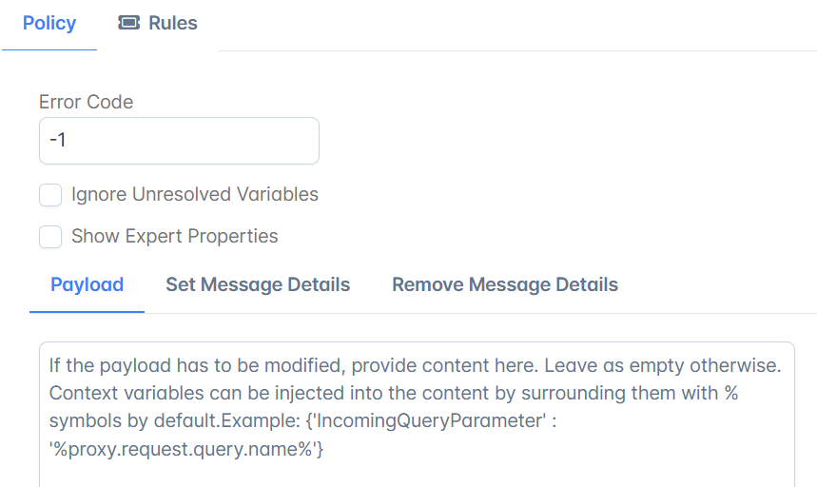The width and height of the screenshot is (817, 487).
Task: Enable Ignore Unresolved Variables checkbox
Action: pyautogui.click(x=50, y=195)
